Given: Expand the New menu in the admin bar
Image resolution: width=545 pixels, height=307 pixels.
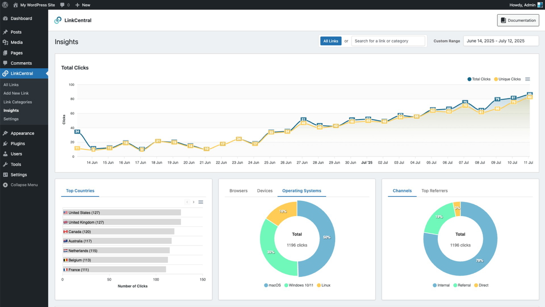Looking at the screenshot, I should point(82,5).
